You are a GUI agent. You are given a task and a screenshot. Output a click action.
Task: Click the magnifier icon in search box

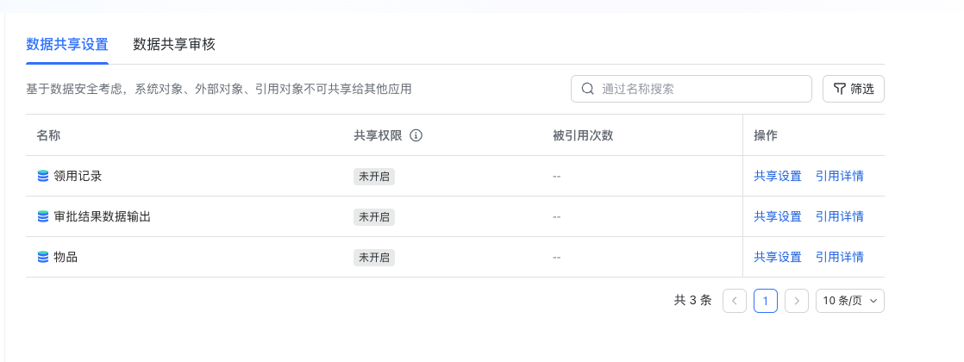click(588, 89)
